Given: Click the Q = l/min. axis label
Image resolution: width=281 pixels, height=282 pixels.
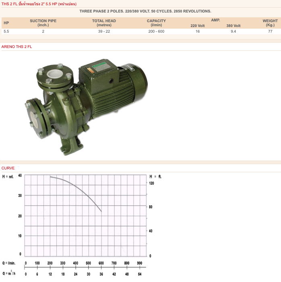Looking at the screenshot, I should pyautogui.click(x=9, y=263).
